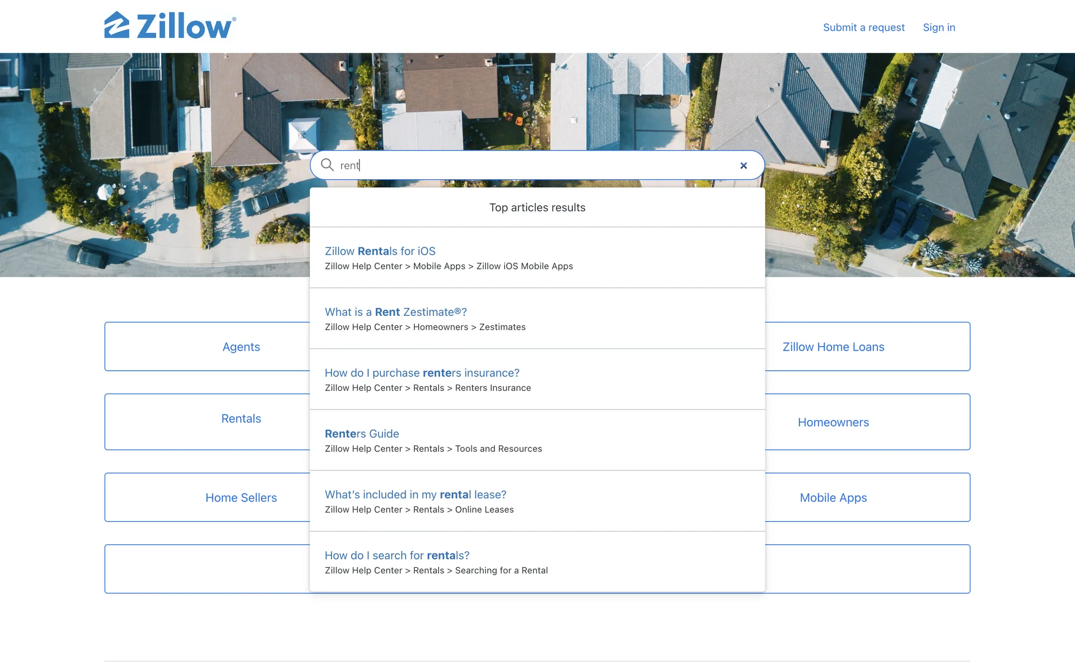Open Submit a request link
The image size is (1075, 672).
tap(863, 27)
